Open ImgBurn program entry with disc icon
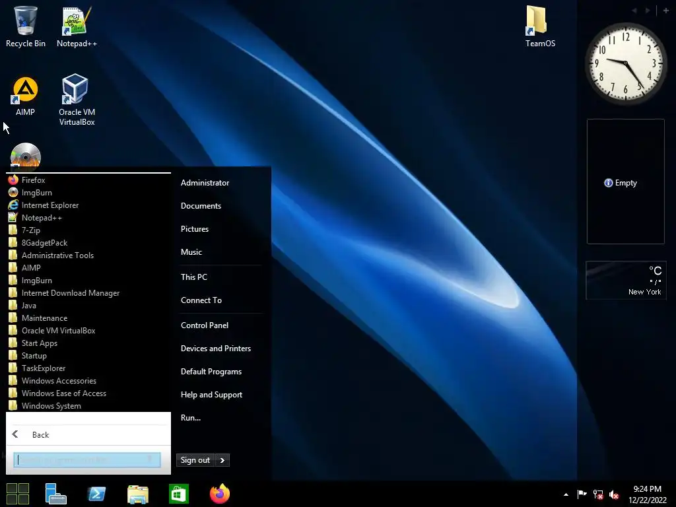 [88, 192]
